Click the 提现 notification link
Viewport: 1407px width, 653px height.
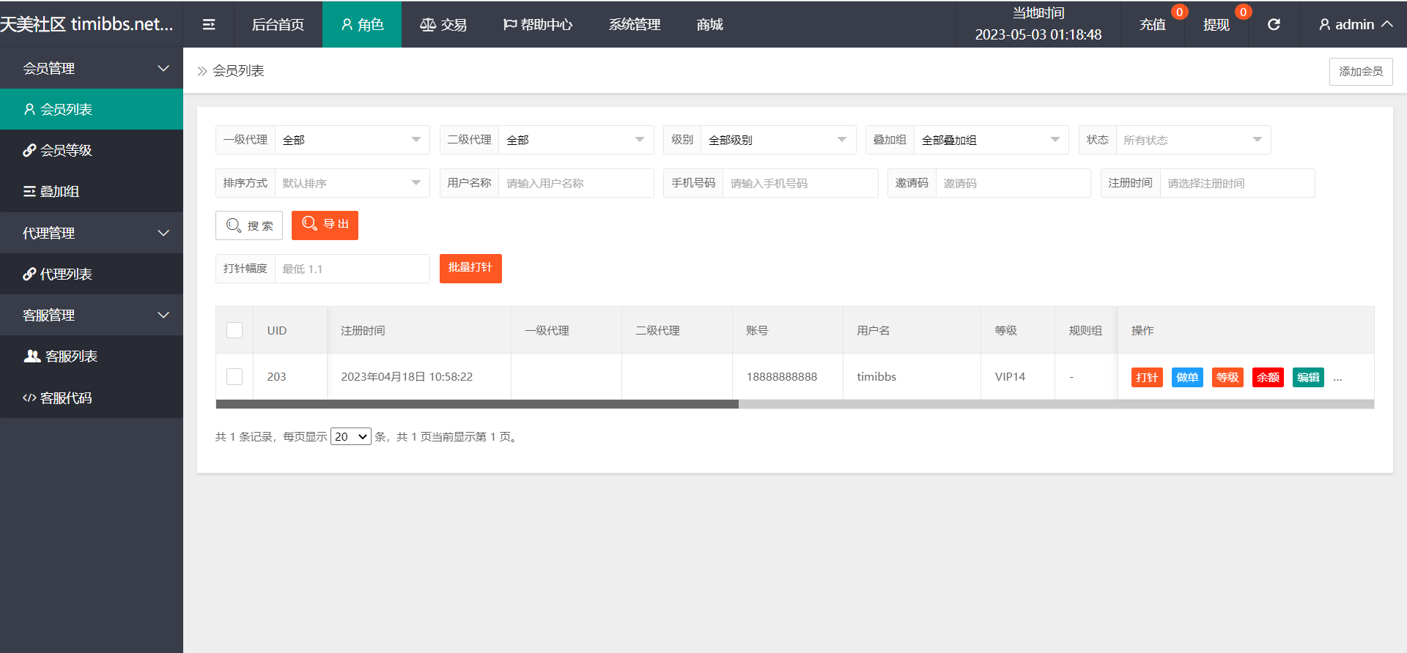tap(1216, 25)
